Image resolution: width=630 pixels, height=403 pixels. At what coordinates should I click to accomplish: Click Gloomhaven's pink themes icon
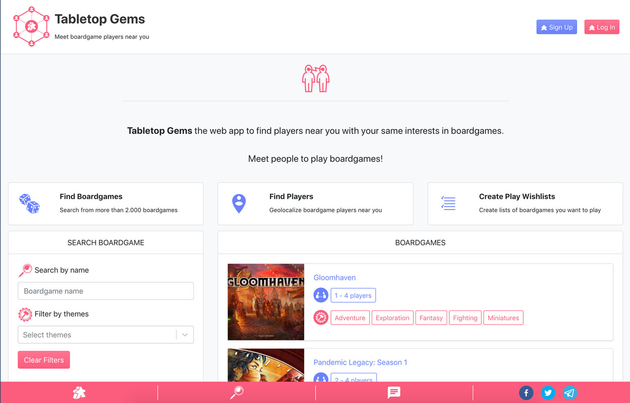tap(321, 318)
